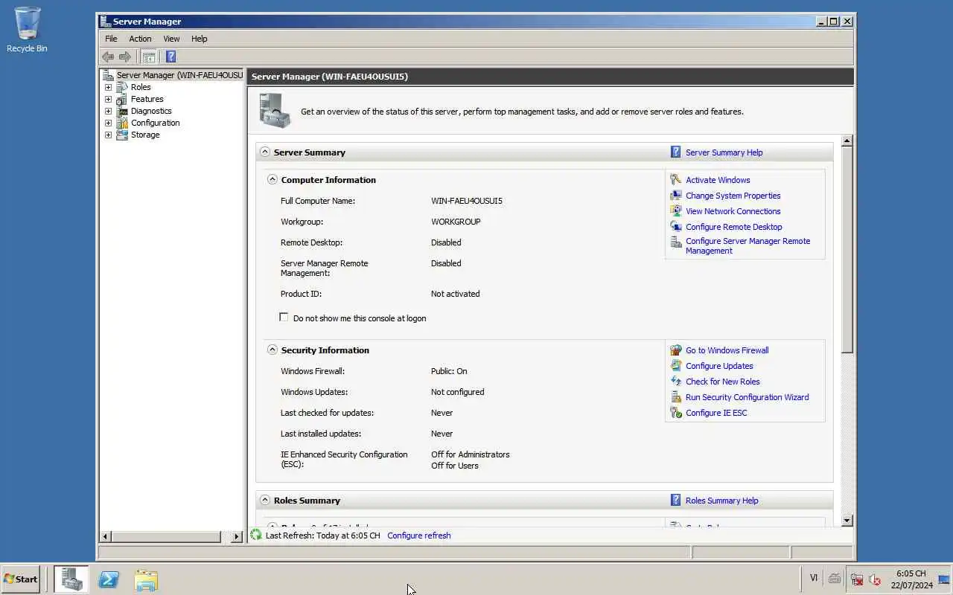The width and height of the screenshot is (953, 595).
Task: Click the Storage tree icon
Action: (x=122, y=135)
